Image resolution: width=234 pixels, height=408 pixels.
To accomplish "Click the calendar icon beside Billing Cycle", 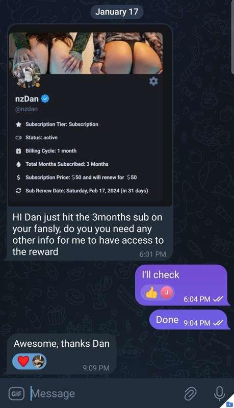I will (x=18, y=151).
